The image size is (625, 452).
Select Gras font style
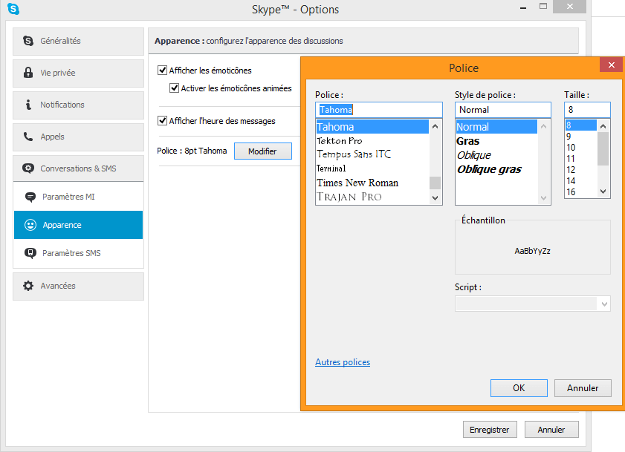tap(496, 141)
